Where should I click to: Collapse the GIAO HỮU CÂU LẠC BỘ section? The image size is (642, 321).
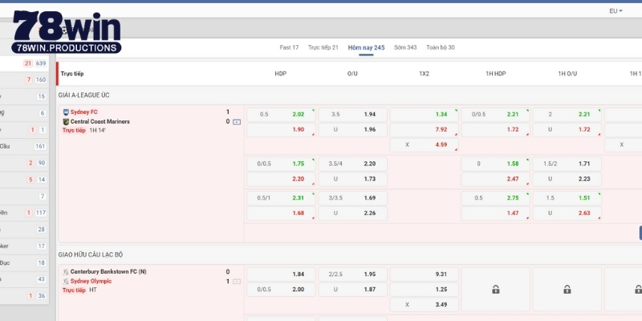[91, 254]
